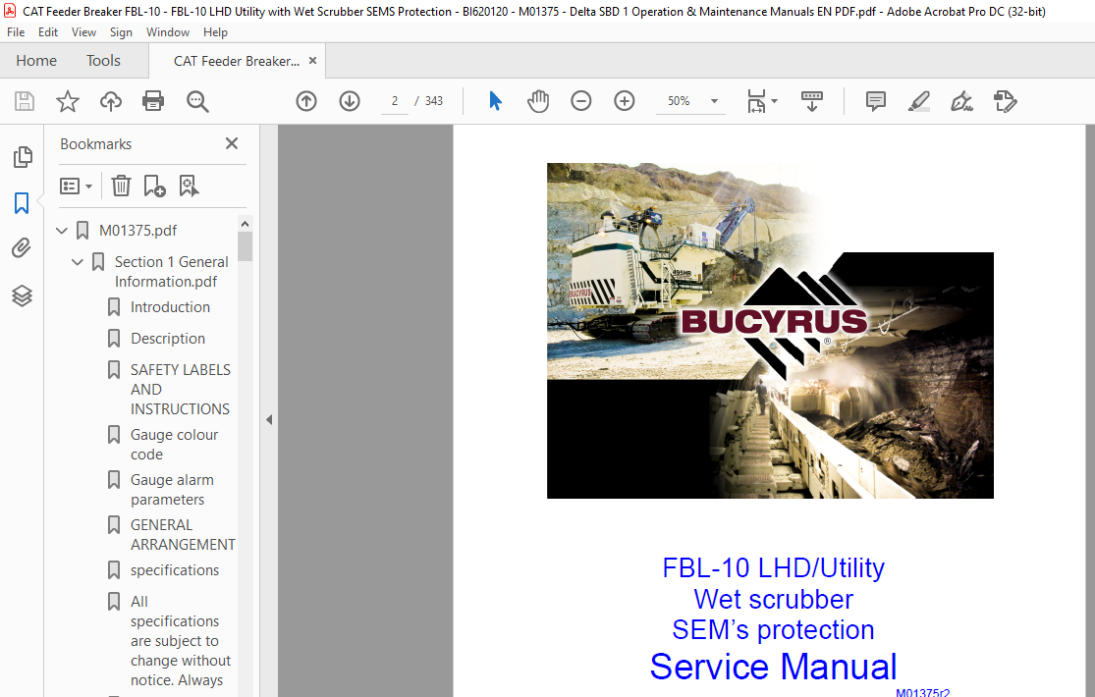This screenshot has height=697, width=1095.
Task: Open the Window menu
Action: tap(168, 32)
